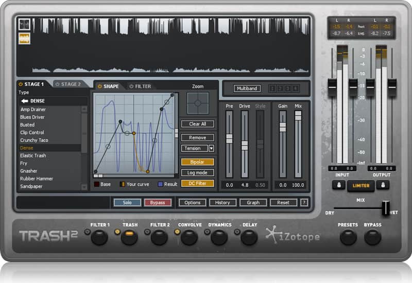The width and height of the screenshot is (412, 283).
Task: Toggle the output lock icon
Action: [383, 185]
